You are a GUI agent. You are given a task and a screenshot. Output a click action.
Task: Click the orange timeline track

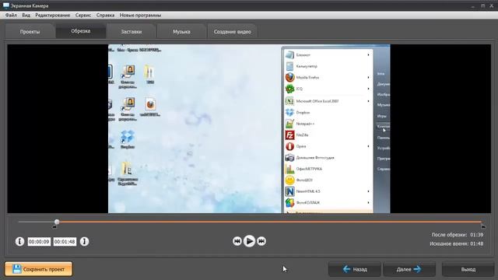tap(270, 222)
